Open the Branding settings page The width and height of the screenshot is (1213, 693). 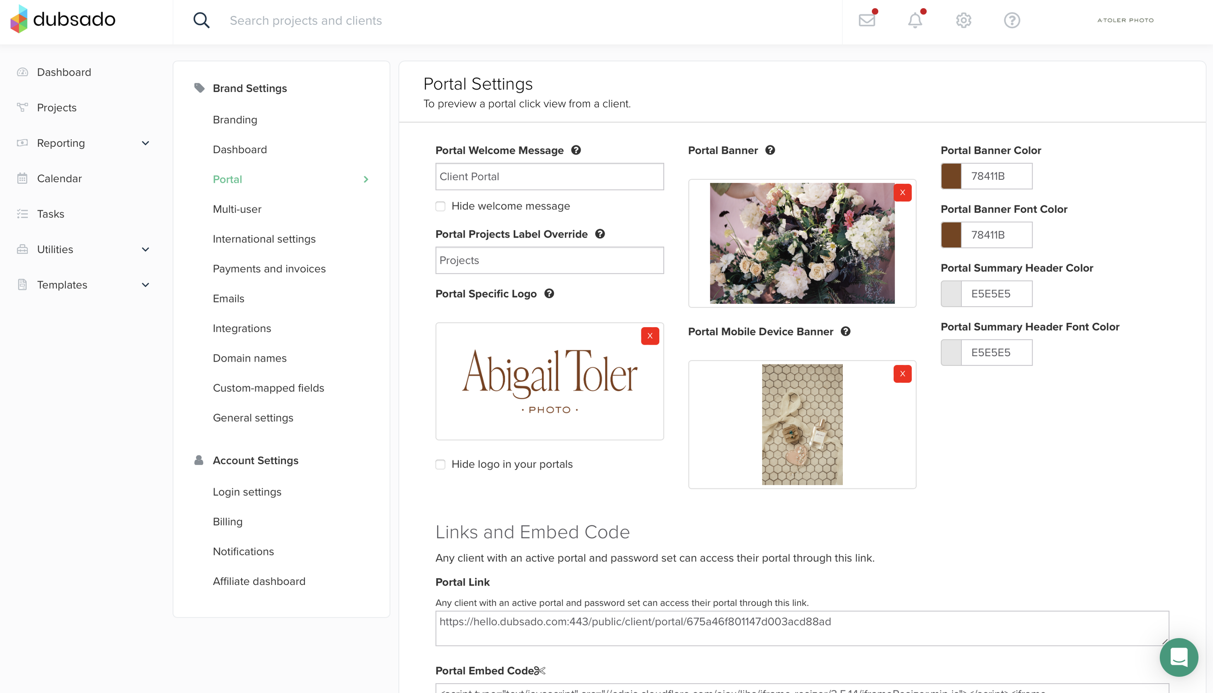click(235, 120)
